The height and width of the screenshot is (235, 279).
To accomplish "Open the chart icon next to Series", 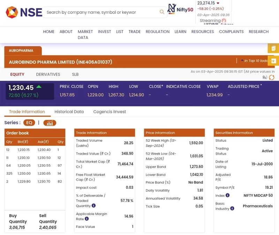I will coord(50,123).
